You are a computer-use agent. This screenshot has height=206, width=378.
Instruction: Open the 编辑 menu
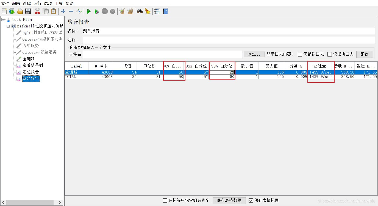16,3
